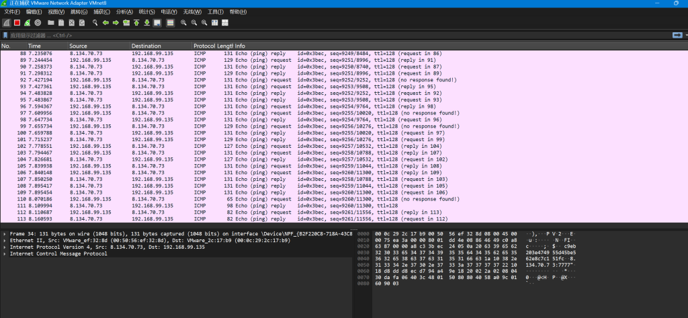The height and width of the screenshot is (318, 688).
Task: Expand the Frame 34 details row
Action: click(6, 233)
